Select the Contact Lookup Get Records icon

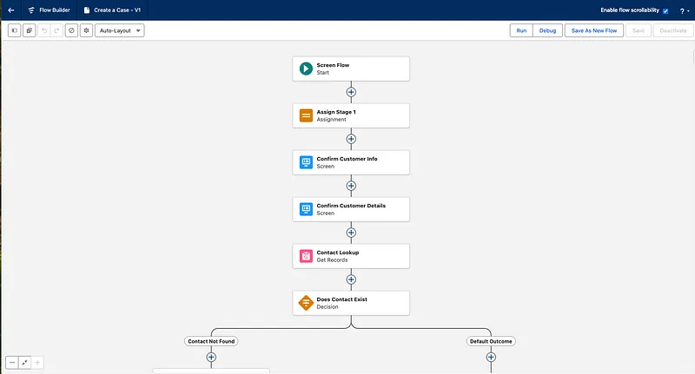[306, 256]
